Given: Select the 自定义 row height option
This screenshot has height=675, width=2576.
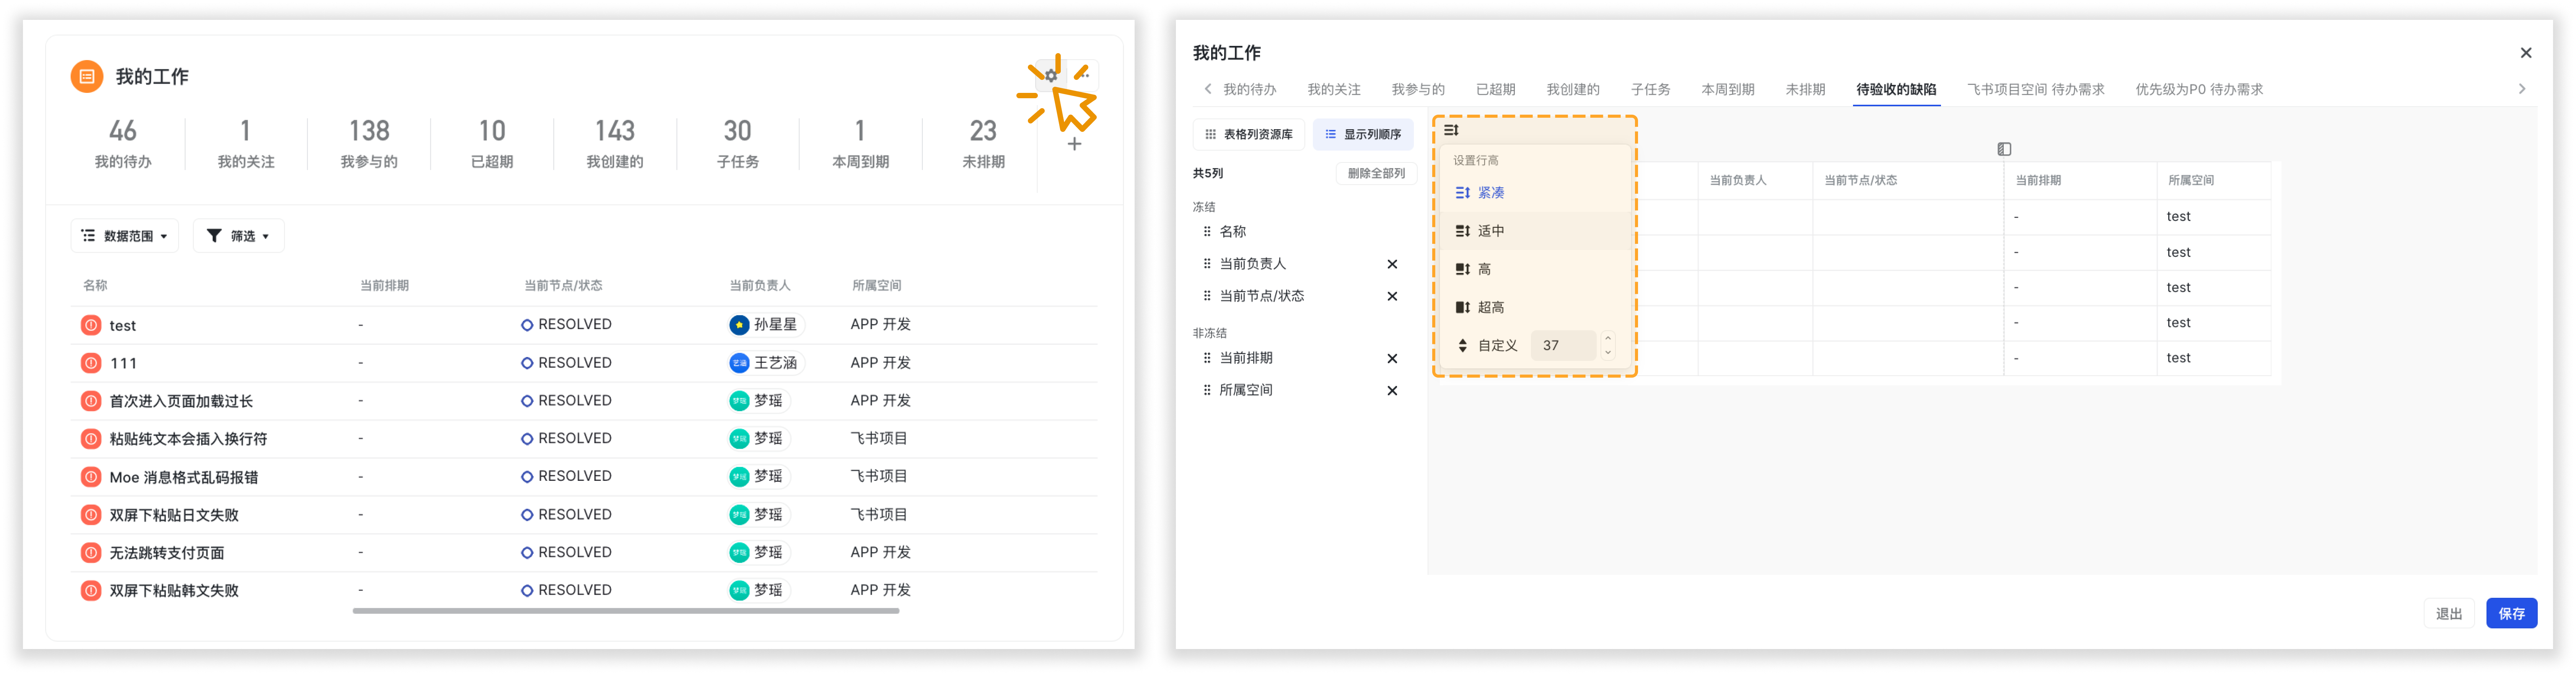Looking at the screenshot, I should point(1487,346).
